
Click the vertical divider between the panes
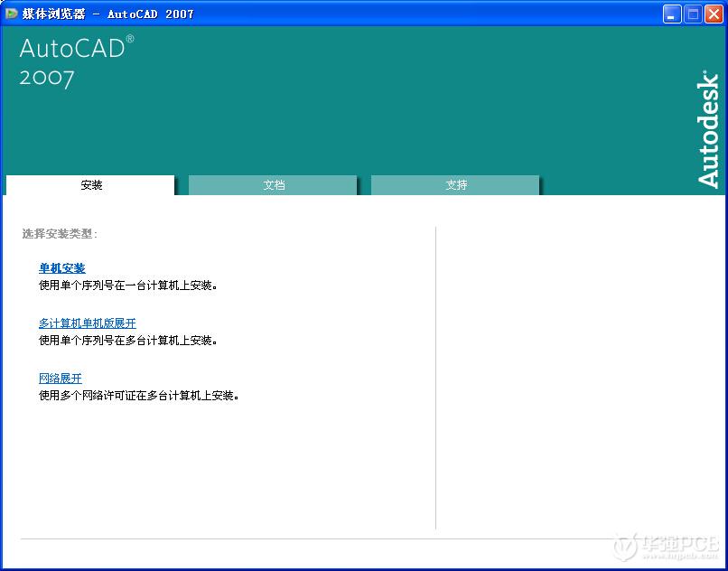click(x=436, y=379)
